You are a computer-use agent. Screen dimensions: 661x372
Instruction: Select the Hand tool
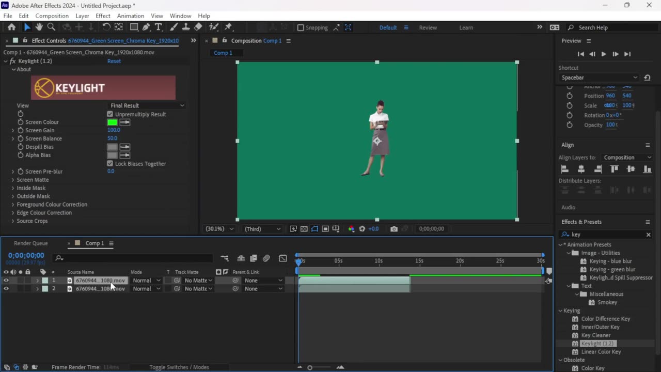tap(39, 27)
